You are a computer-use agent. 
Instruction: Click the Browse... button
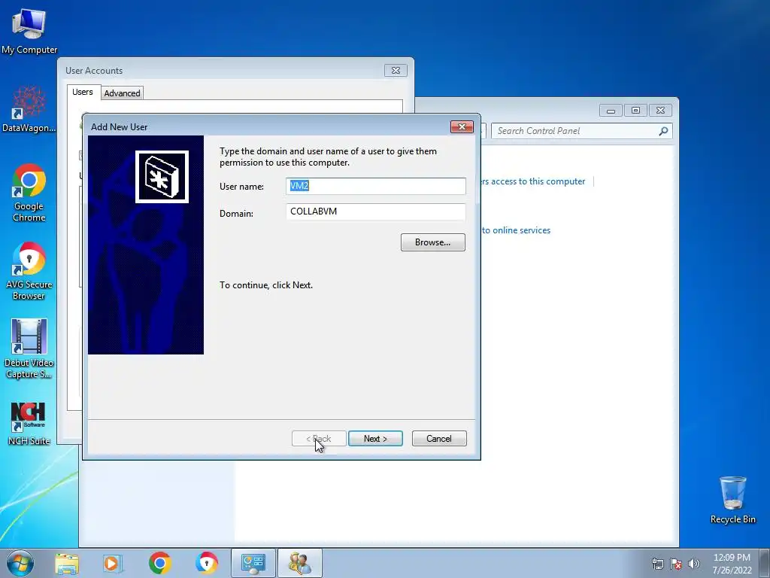click(432, 242)
